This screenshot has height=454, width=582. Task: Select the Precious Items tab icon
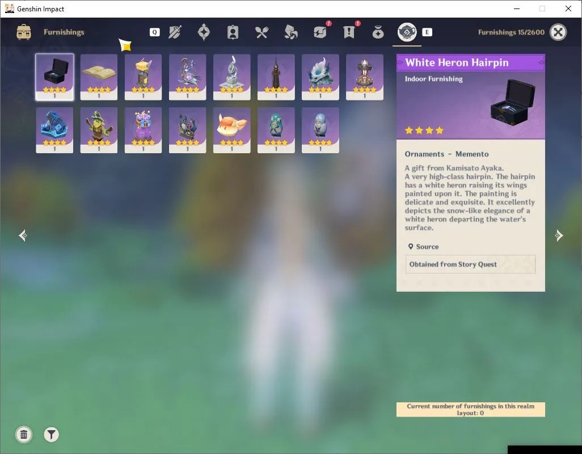coord(378,32)
